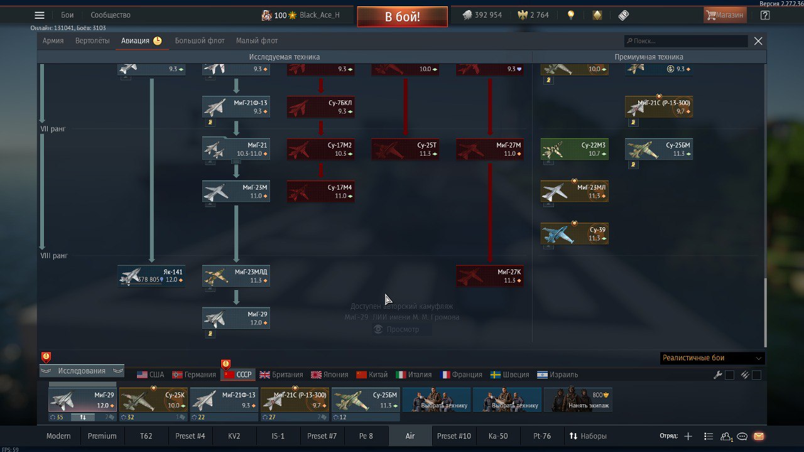Open the МиГ-21 group 10.3-11.0
The height and width of the screenshot is (452, 804).
pyautogui.click(x=236, y=149)
